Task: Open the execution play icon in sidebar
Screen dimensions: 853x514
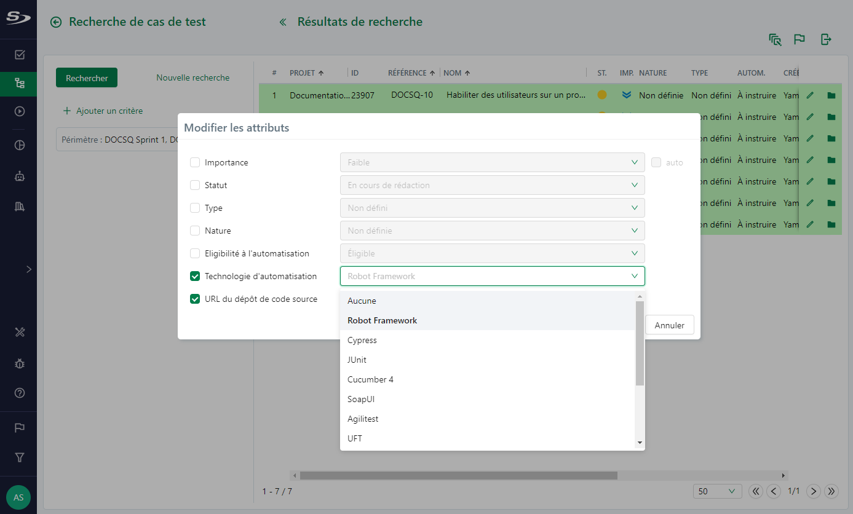Action: pyautogui.click(x=19, y=111)
